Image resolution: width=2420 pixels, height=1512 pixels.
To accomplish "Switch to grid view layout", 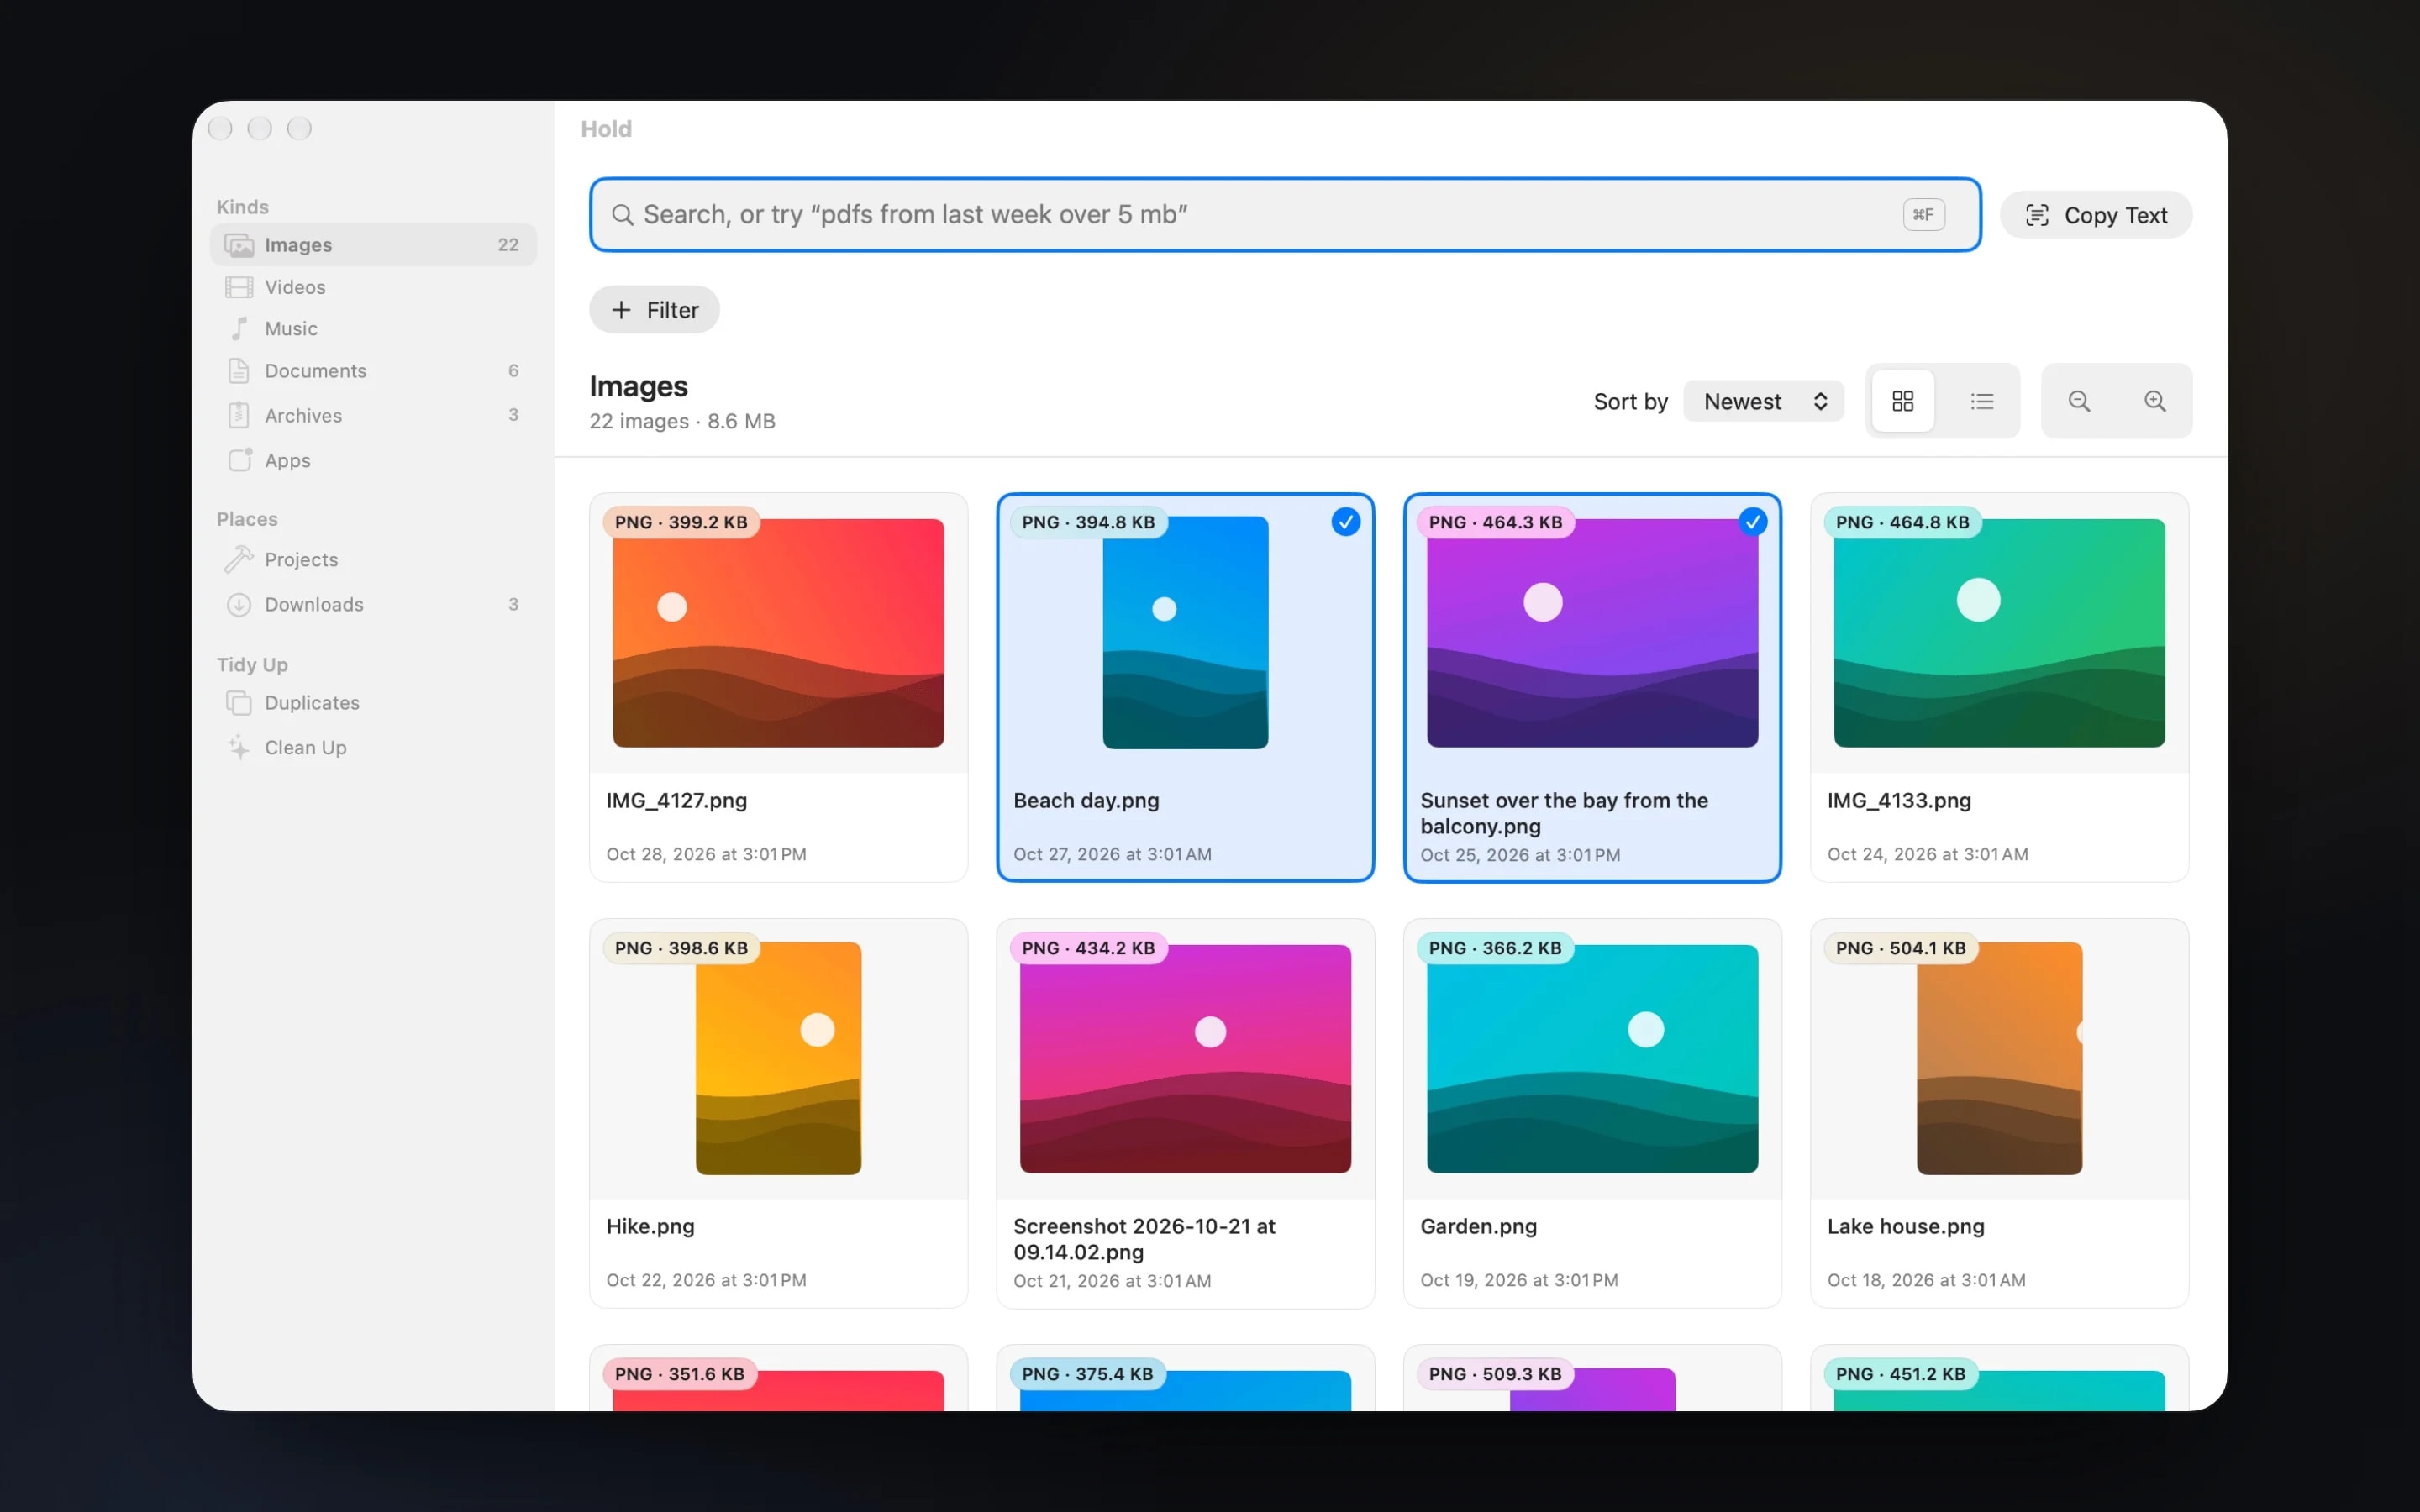I will coord(1902,401).
